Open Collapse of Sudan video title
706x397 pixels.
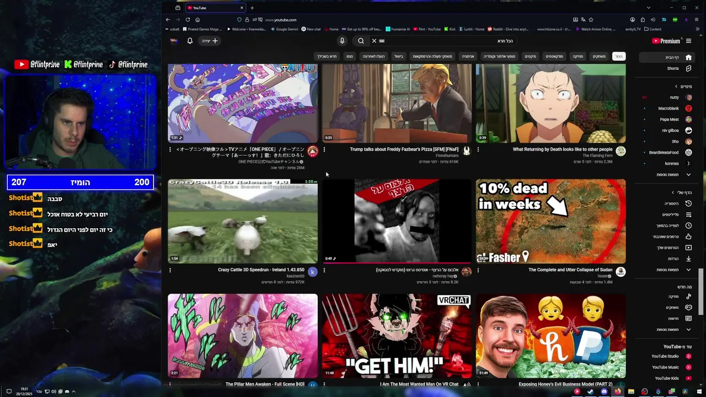coord(570,270)
